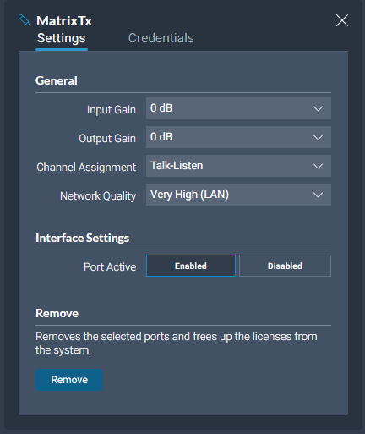Switch to the Settings tab

point(62,38)
